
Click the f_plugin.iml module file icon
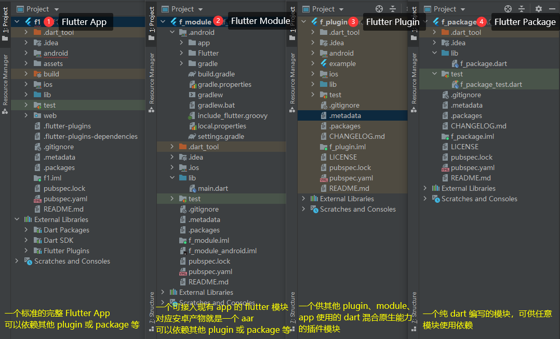click(324, 147)
